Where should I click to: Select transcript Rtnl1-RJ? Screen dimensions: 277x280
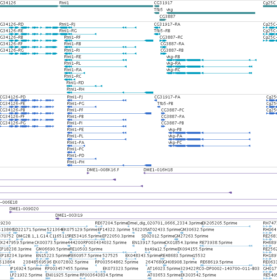[x=98, y=28]
